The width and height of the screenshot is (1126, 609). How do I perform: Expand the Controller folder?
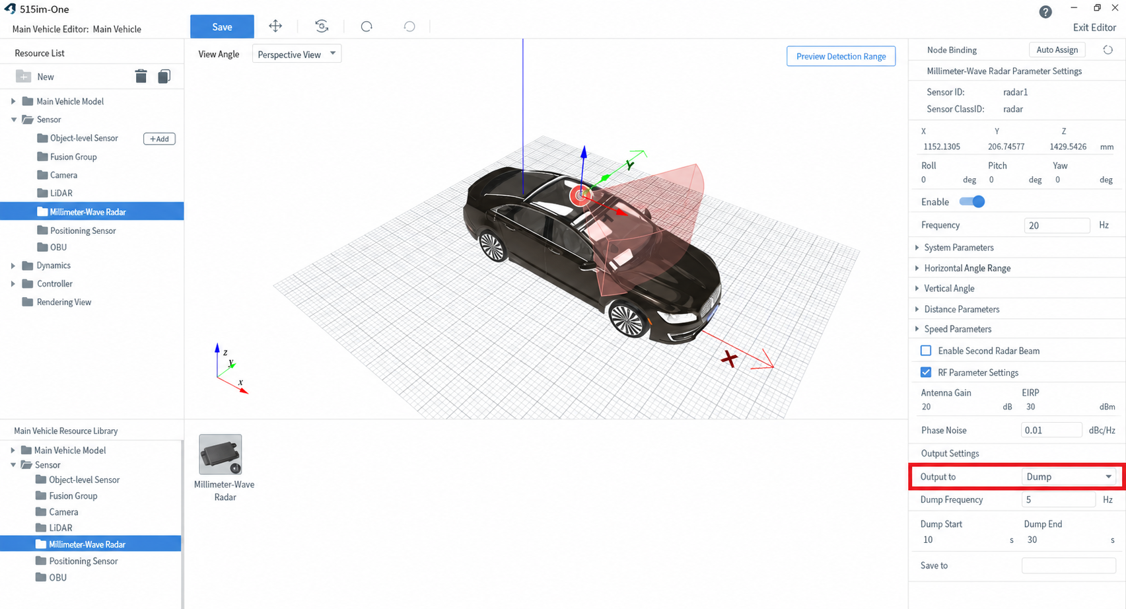click(13, 284)
